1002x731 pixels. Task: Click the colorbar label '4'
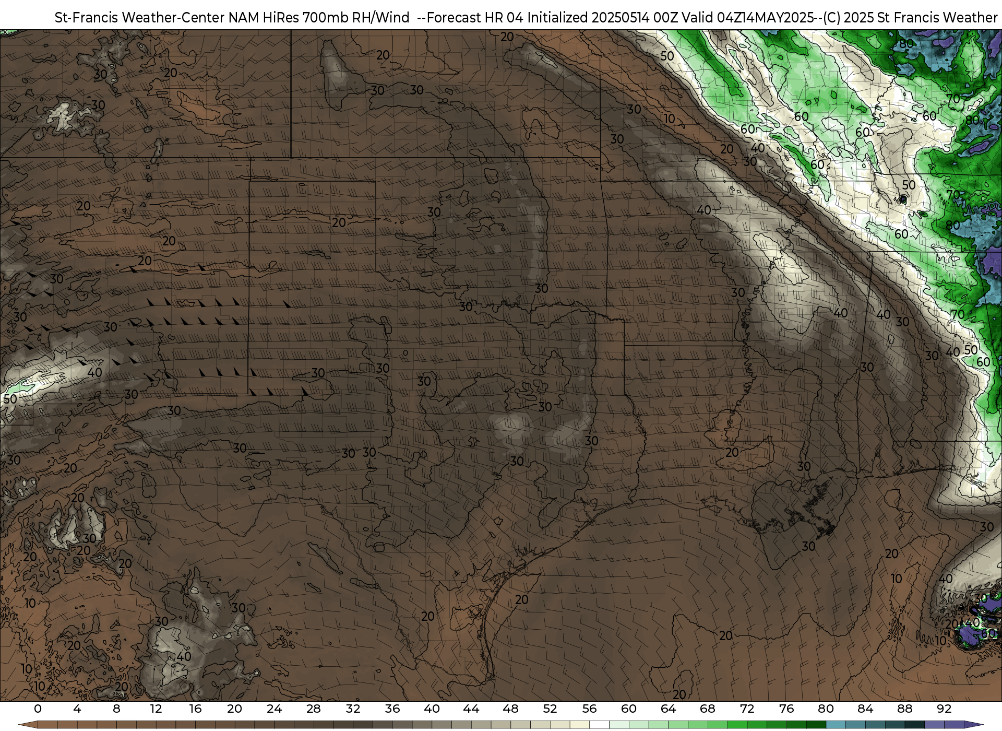(x=77, y=709)
